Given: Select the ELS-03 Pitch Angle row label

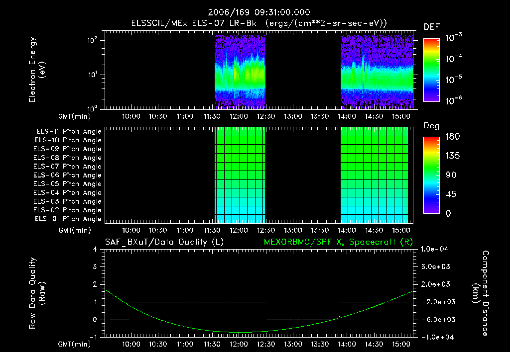Looking at the screenshot, I should (x=67, y=201).
